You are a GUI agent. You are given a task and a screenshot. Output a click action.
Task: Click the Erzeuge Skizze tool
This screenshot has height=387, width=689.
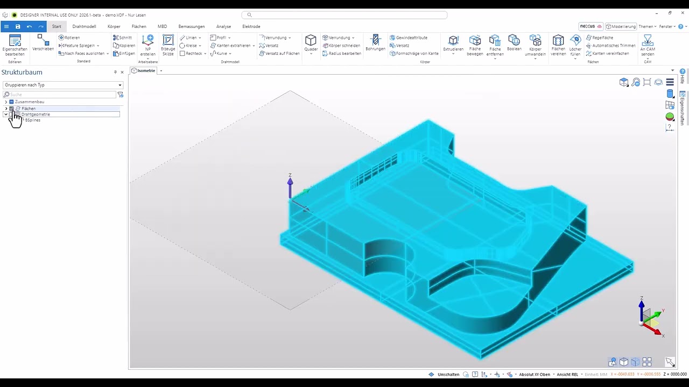pyautogui.click(x=168, y=45)
